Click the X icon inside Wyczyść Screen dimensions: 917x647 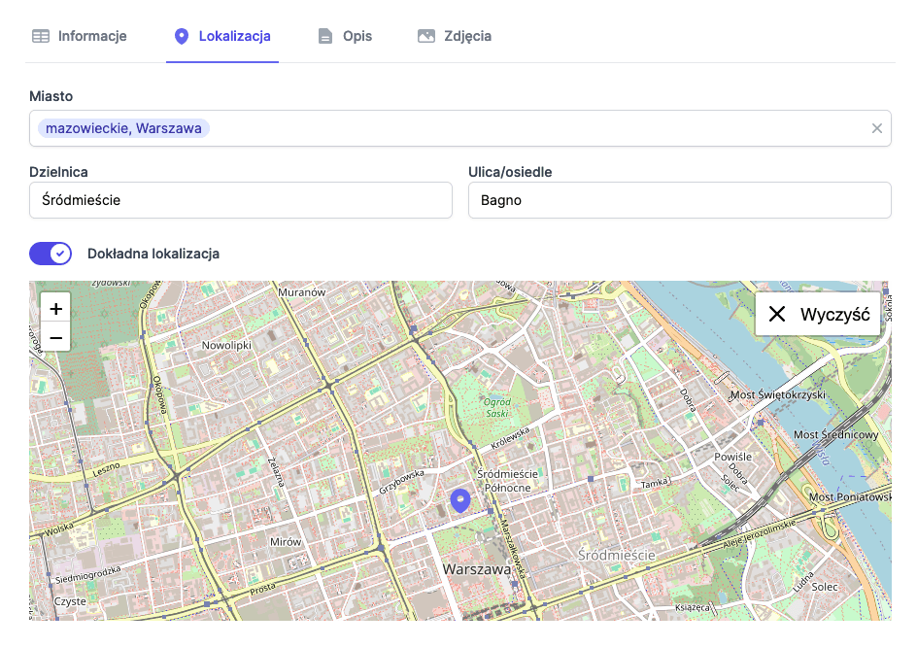point(776,313)
